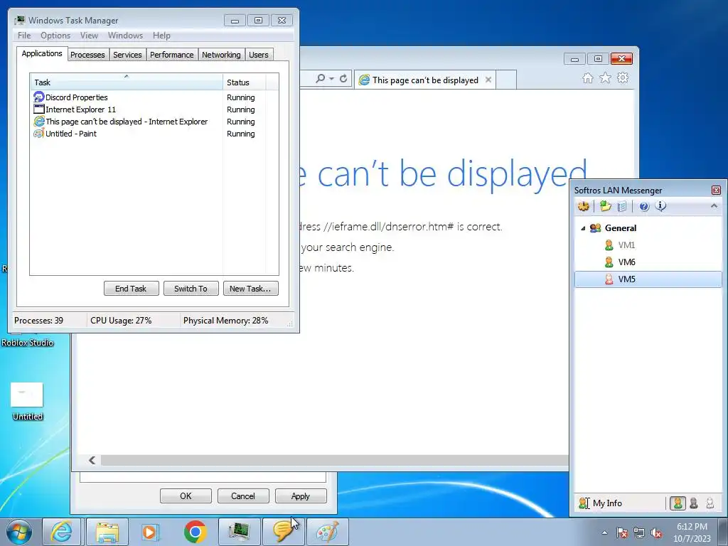
Task: Click Paint taskbar icon
Action: (328, 532)
